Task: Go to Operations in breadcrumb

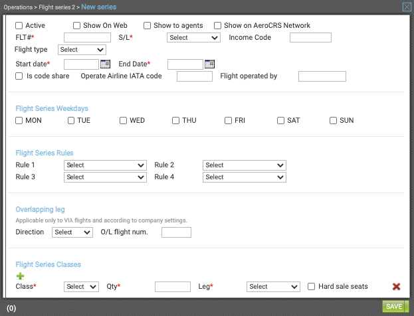Action: [x=18, y=7]
